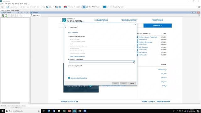Switch to the Project Workspace tab
This screenshot has height=113, width=201.
tap(5, 10)
